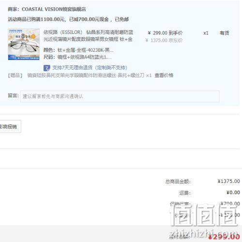Click the glasses product thumbnail
This screenshot has width=242, height=242.
tap(24, 44)
